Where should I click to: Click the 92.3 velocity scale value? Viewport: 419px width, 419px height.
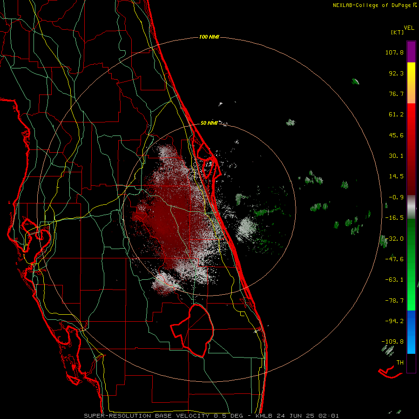tap(396, 73)
